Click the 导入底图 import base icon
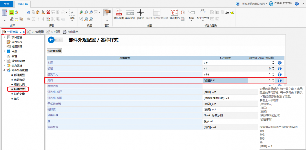306x150 pixels. [119, 14]
